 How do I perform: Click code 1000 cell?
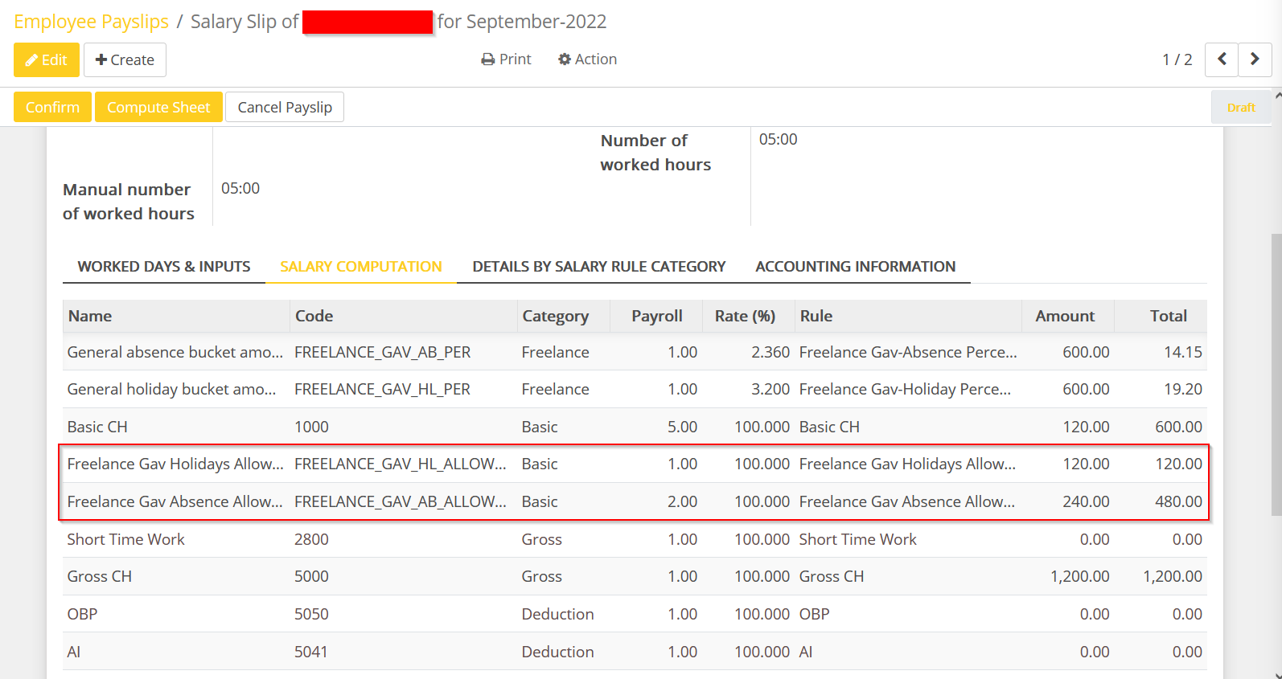click(x=311, y=427)
